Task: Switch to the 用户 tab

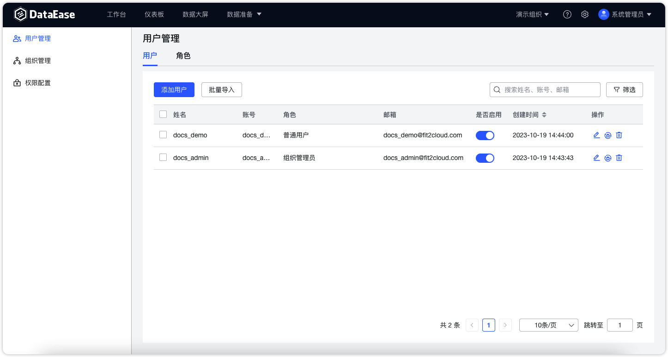Action: pos(150,56)
